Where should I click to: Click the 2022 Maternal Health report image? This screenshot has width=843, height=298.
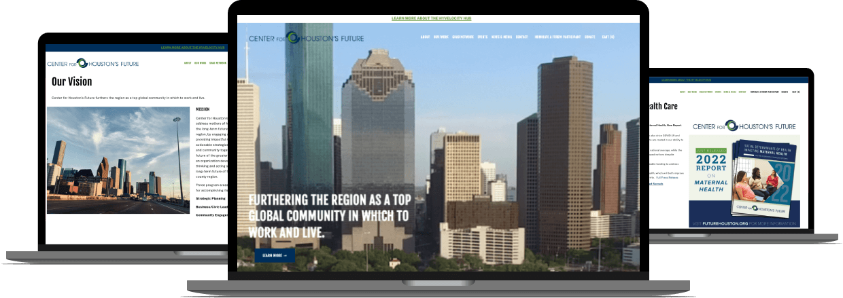[x=744, y=181]
